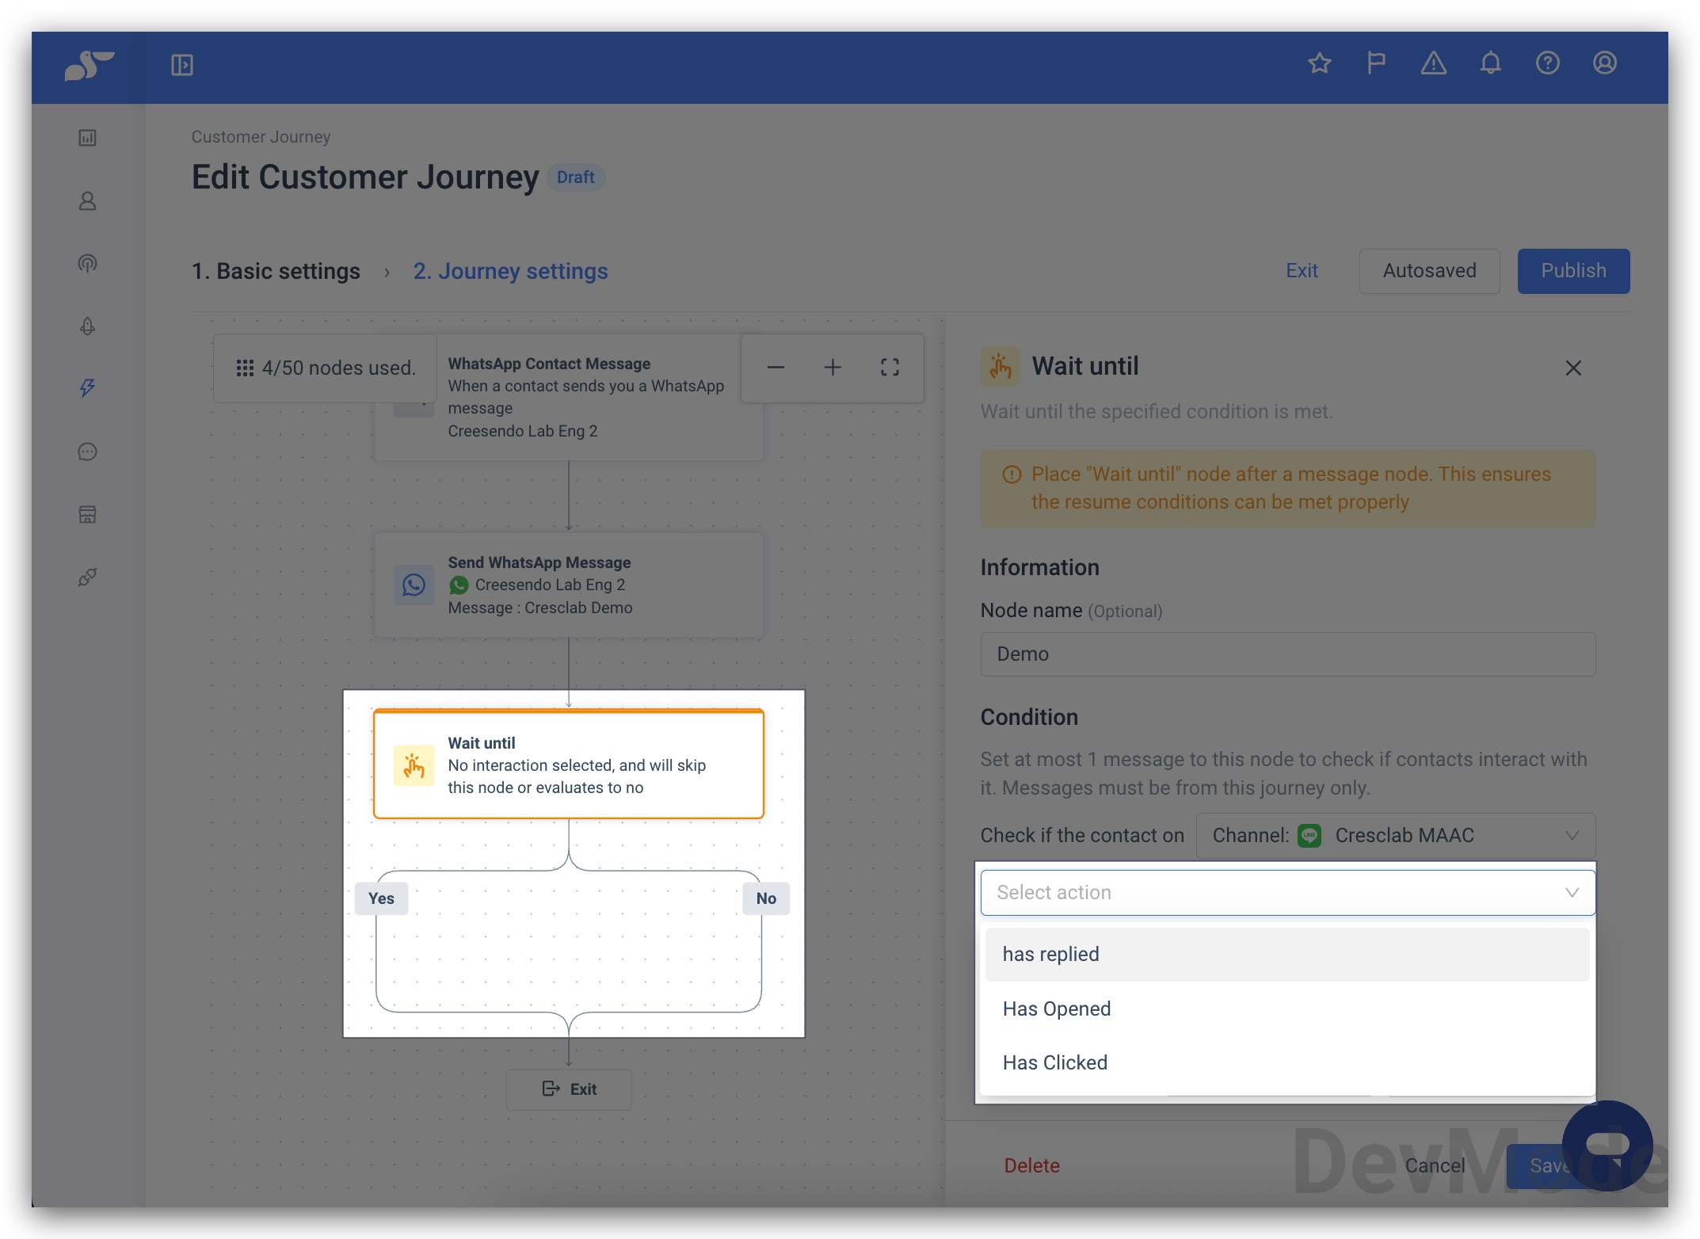1700x1239 pixels.
Task: Open the store icon in sidebar
Action: [88, 514]
